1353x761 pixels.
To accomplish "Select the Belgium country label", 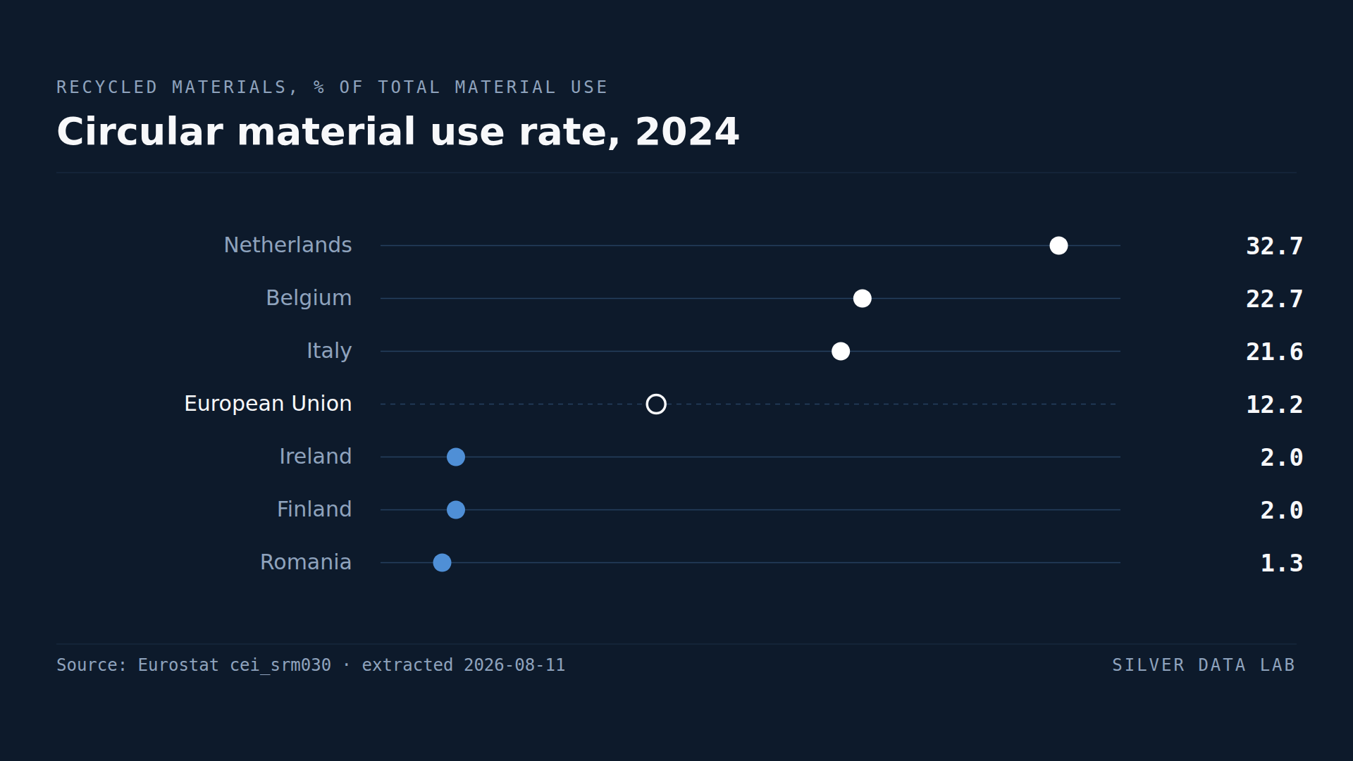I will pos(309,298).
